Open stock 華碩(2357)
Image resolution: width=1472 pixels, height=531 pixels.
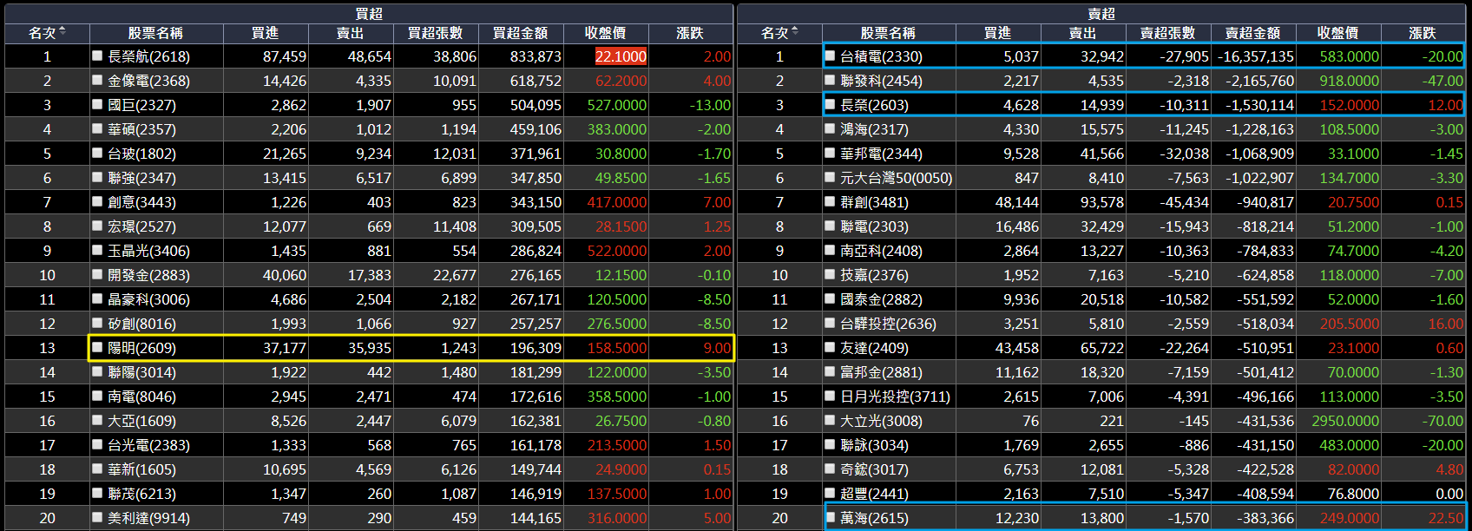[141, 129]
